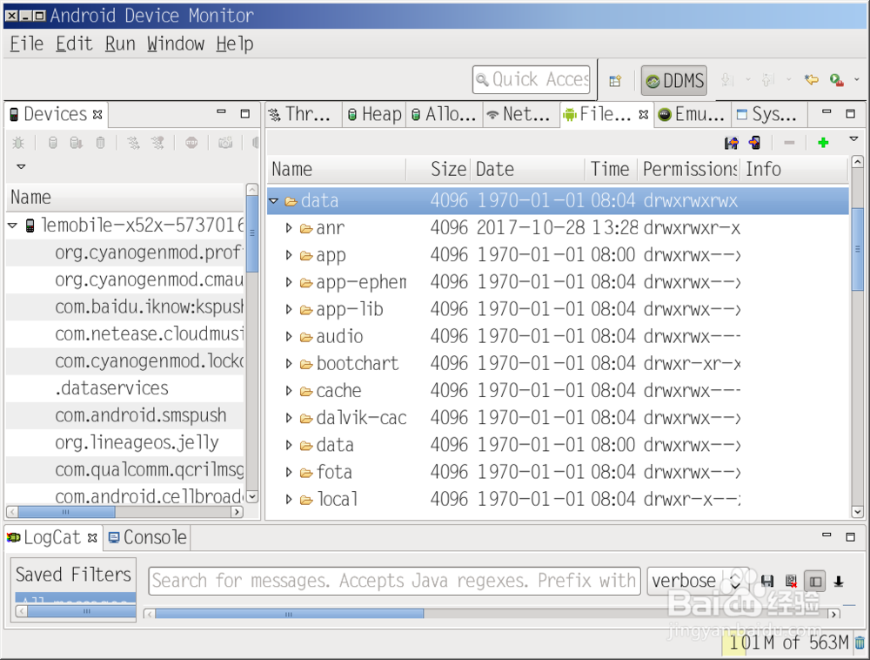870x660 pixels.
Task: Collapse the top-level data folder
Action: pos(273,201)
